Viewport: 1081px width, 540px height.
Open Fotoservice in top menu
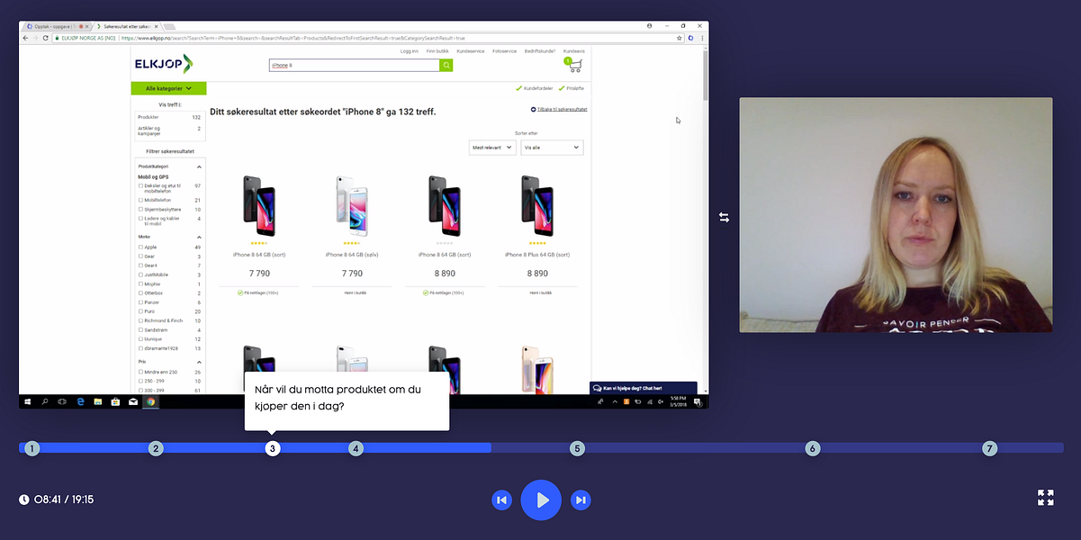point(505,51)
